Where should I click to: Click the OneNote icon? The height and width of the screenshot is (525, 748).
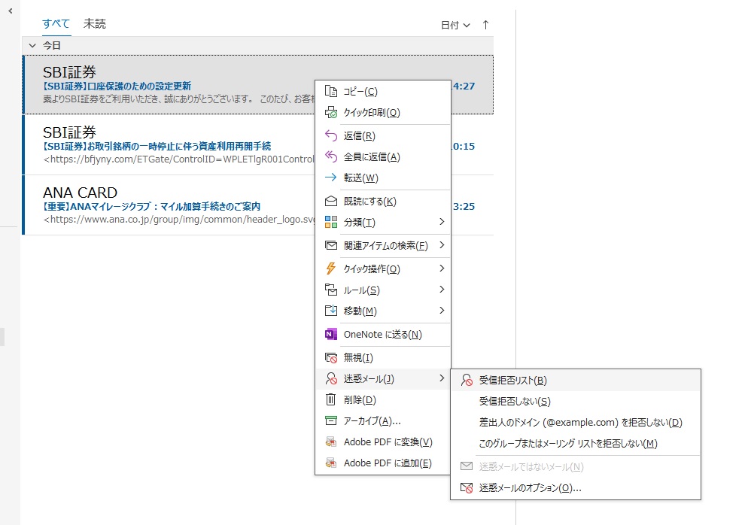(x=330, y=334)
